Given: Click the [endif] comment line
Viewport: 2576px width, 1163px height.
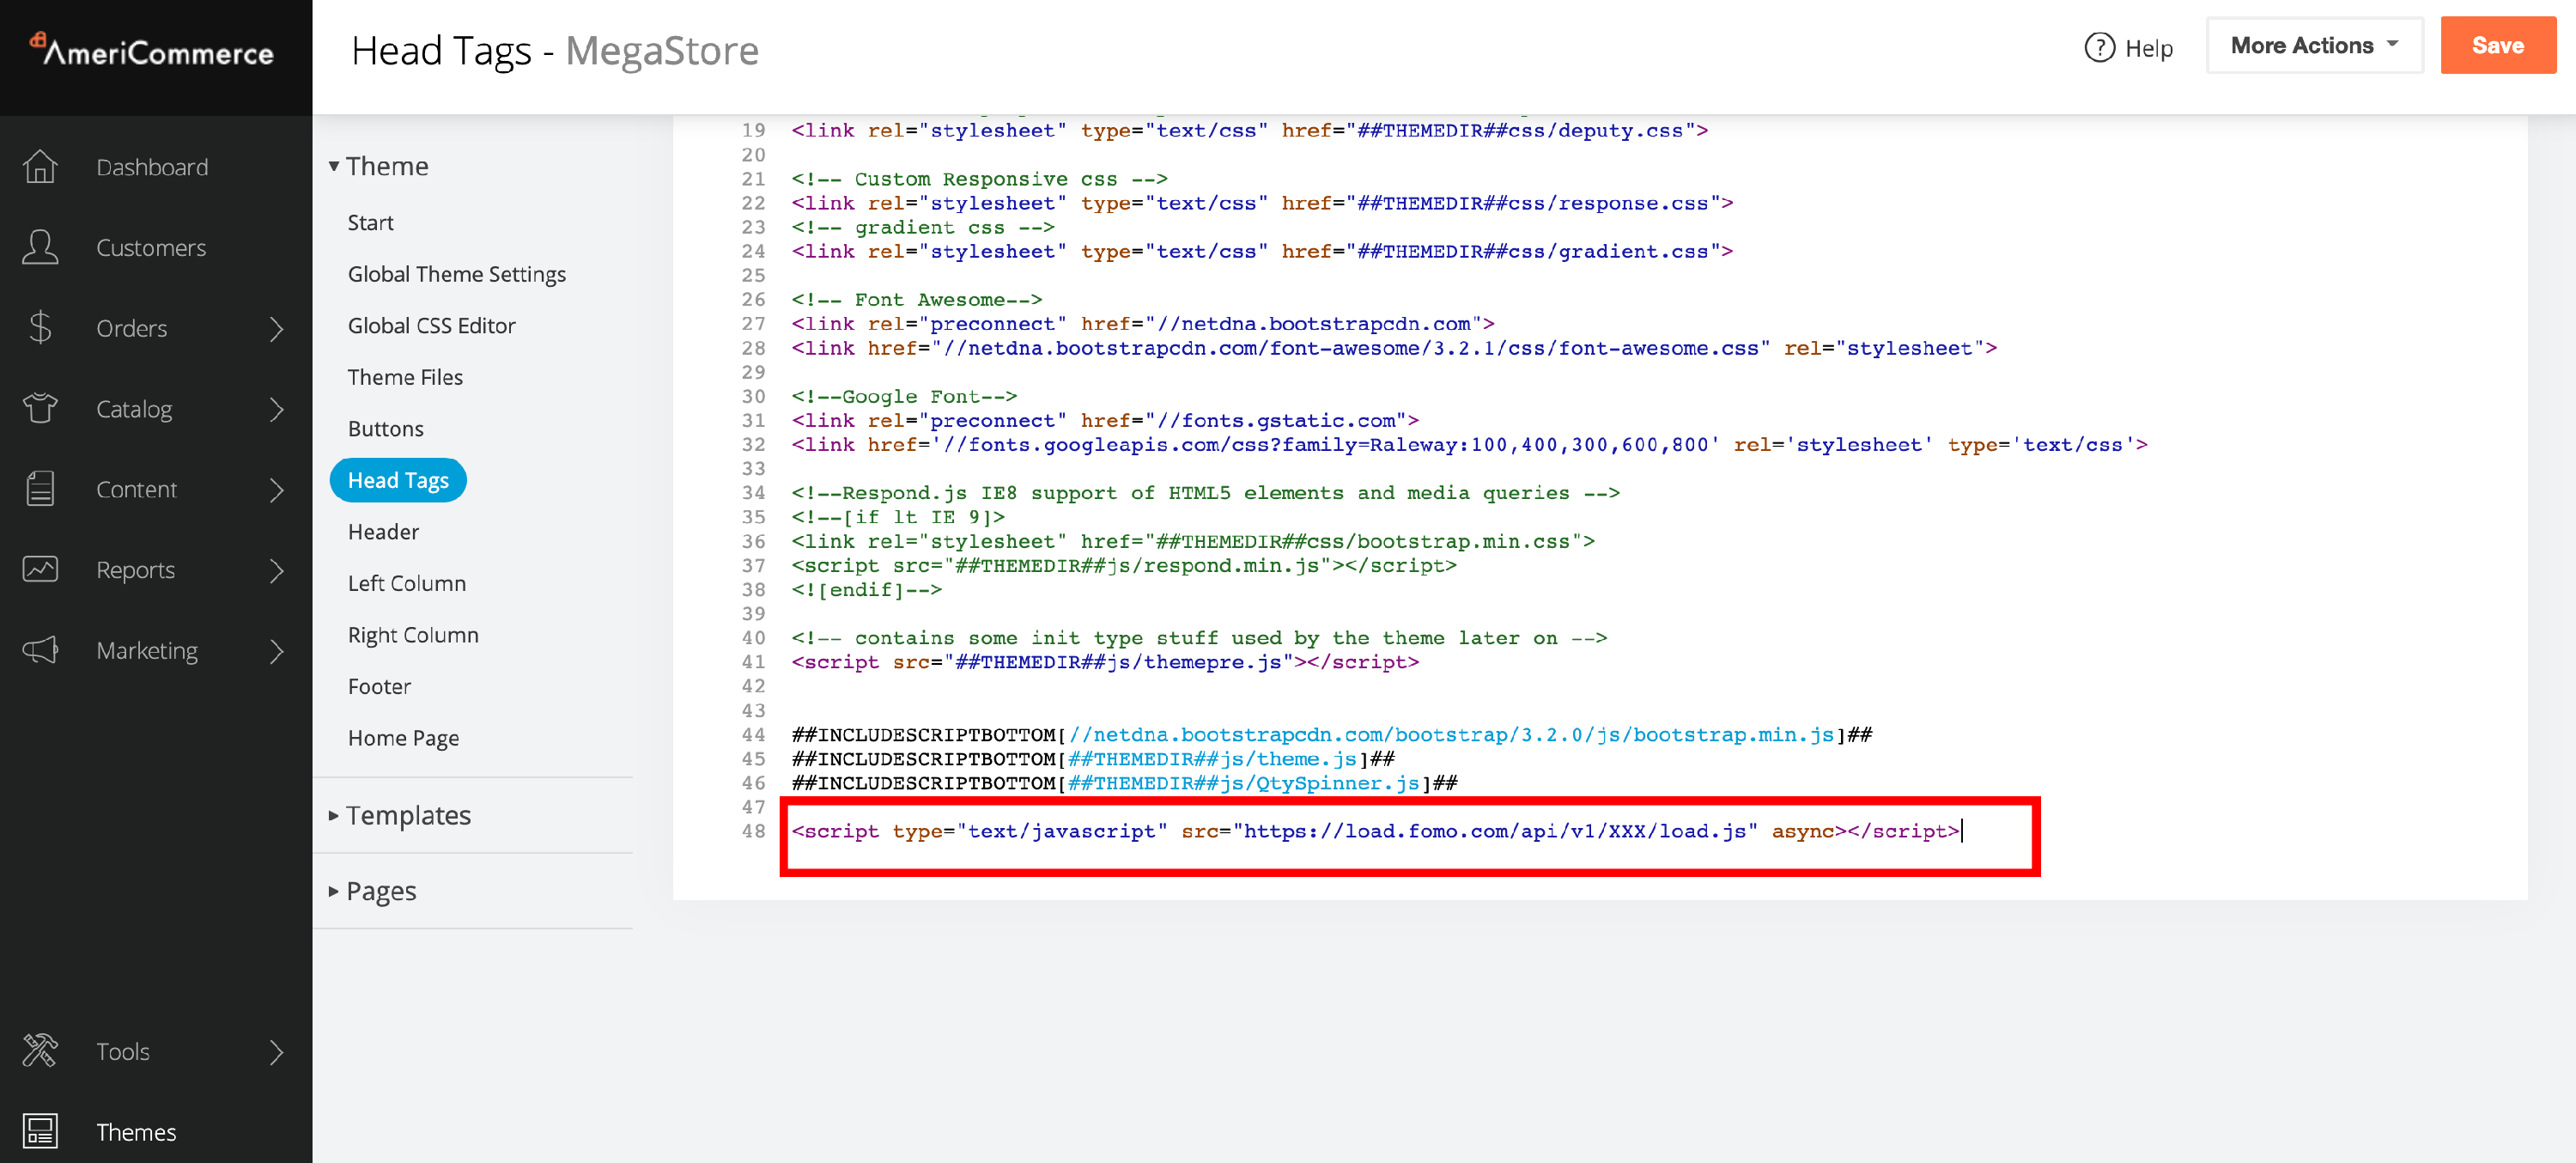Looking at the screenshot, I should pos(867,589).
